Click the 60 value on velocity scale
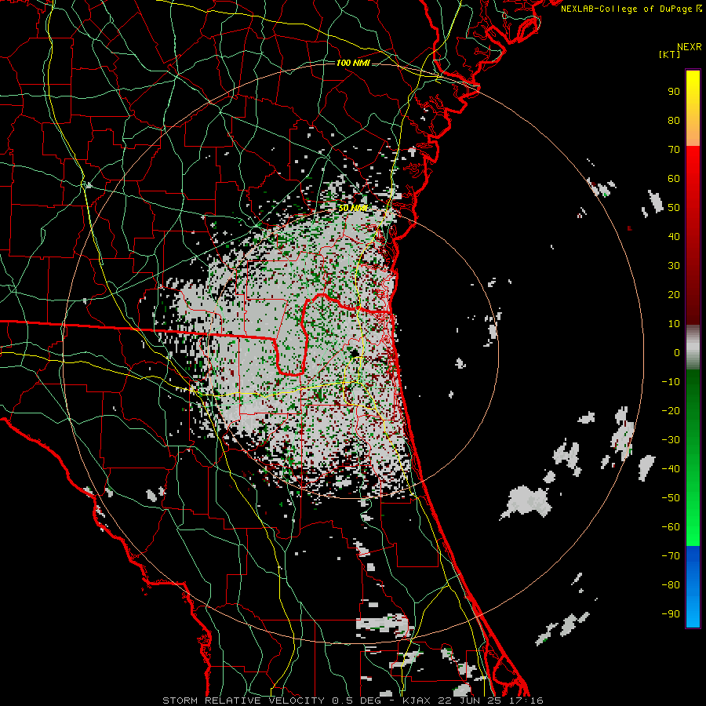This screenshot has height=706, width=706. point(674,179)
